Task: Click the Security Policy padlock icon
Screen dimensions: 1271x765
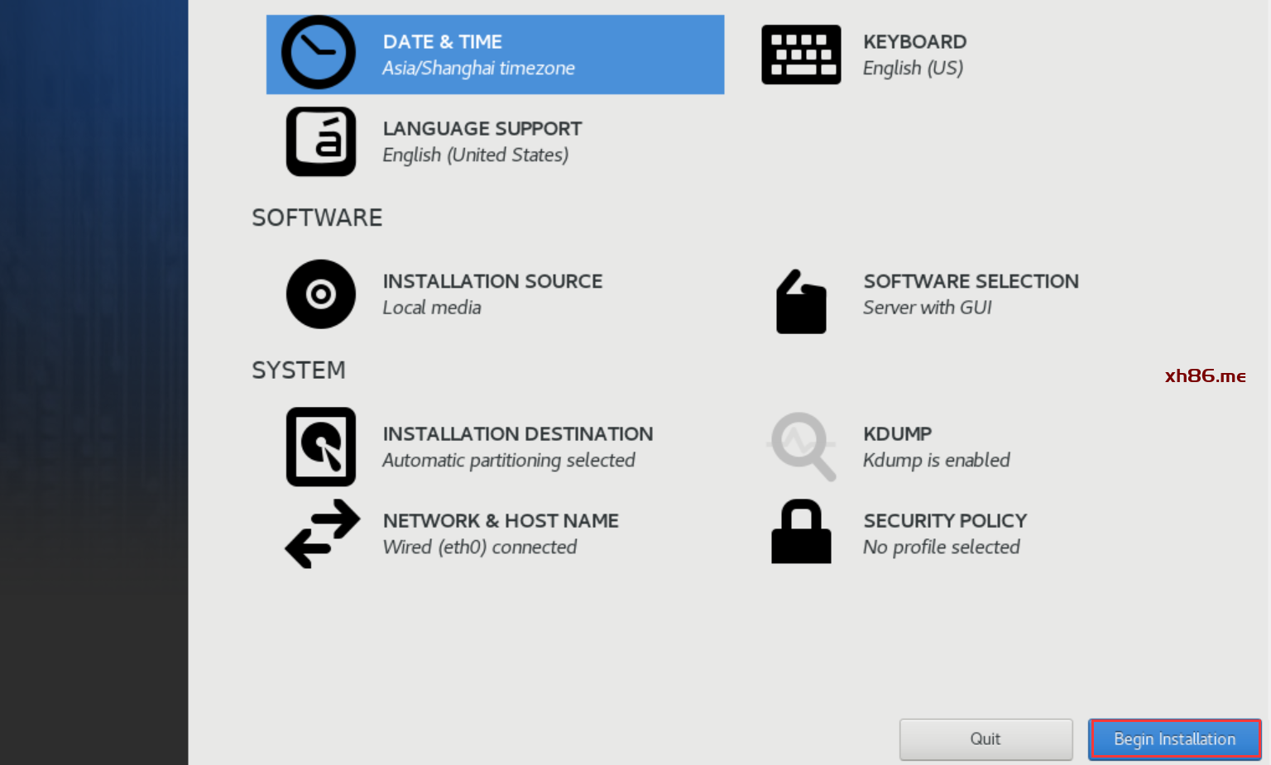Action: coord(801,532)
